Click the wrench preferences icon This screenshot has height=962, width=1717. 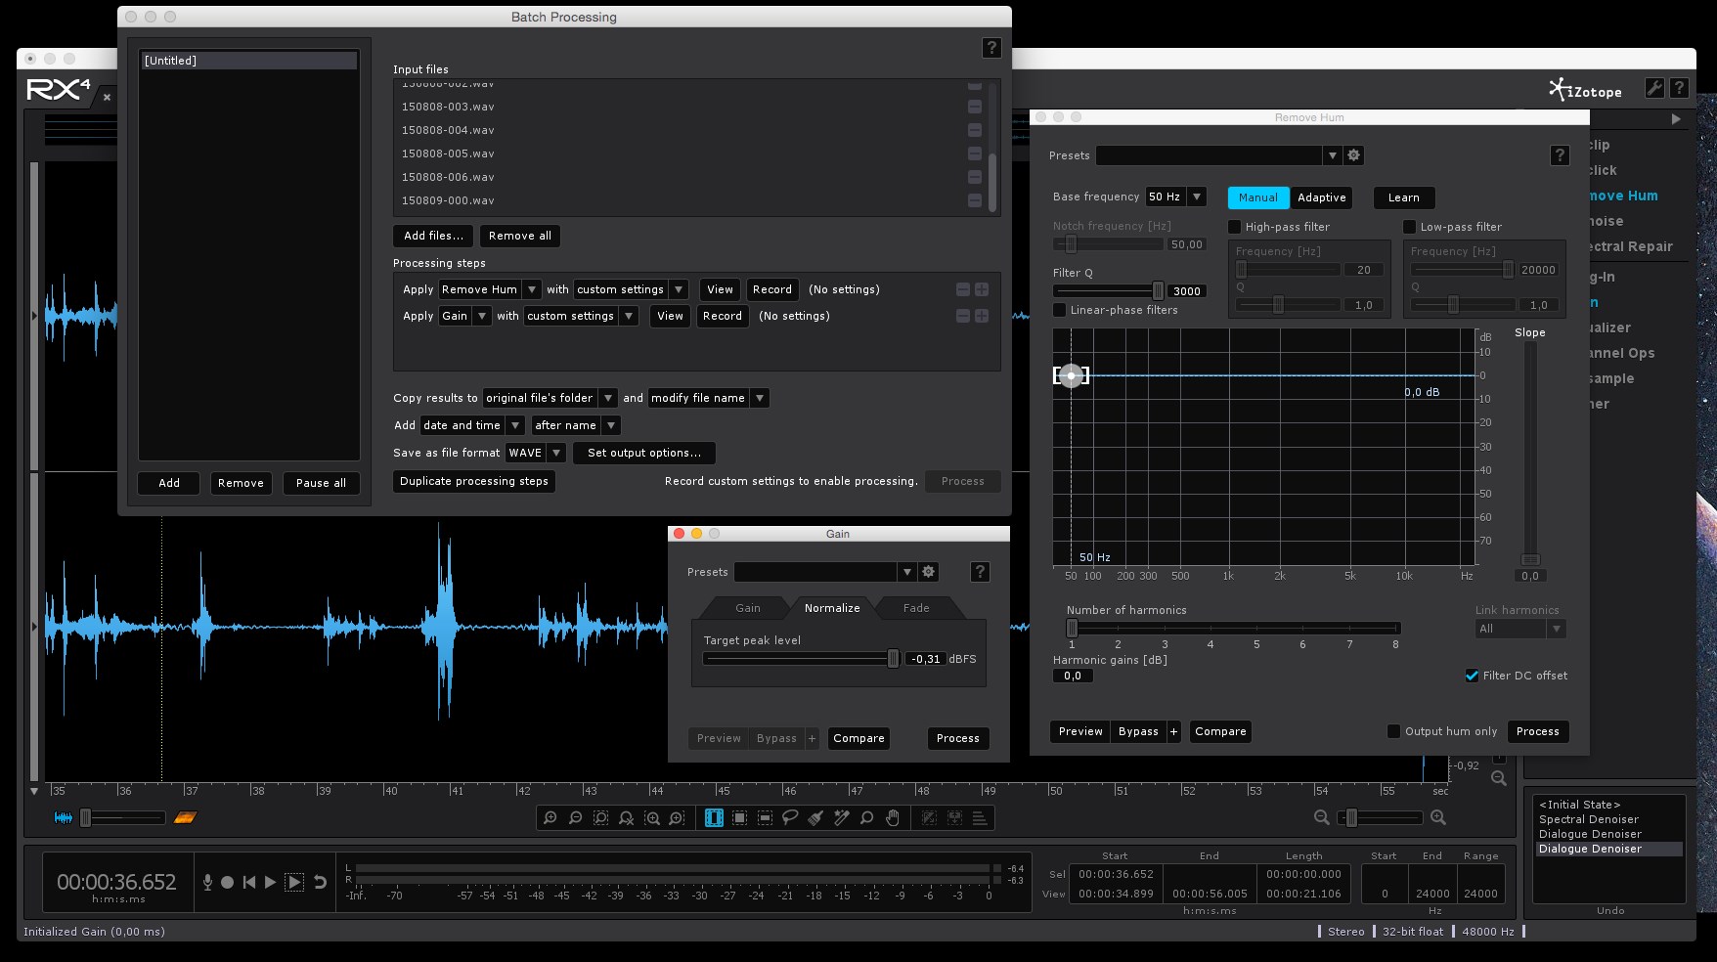[x=1653, y=88]
